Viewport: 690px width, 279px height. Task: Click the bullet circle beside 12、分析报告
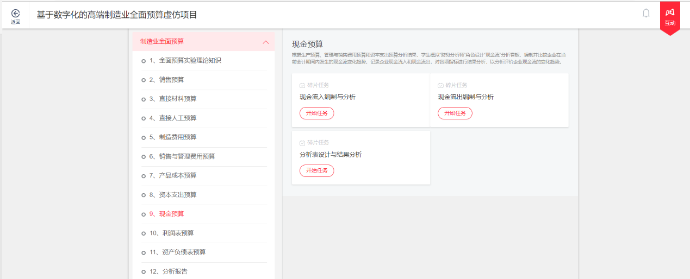144,272
